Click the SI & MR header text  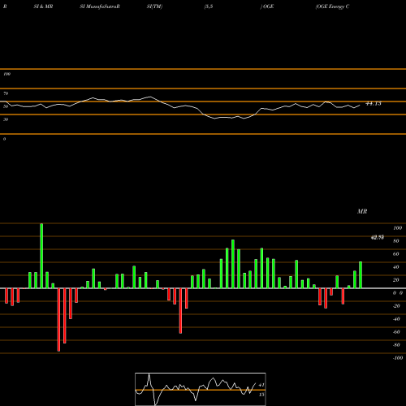43,6
